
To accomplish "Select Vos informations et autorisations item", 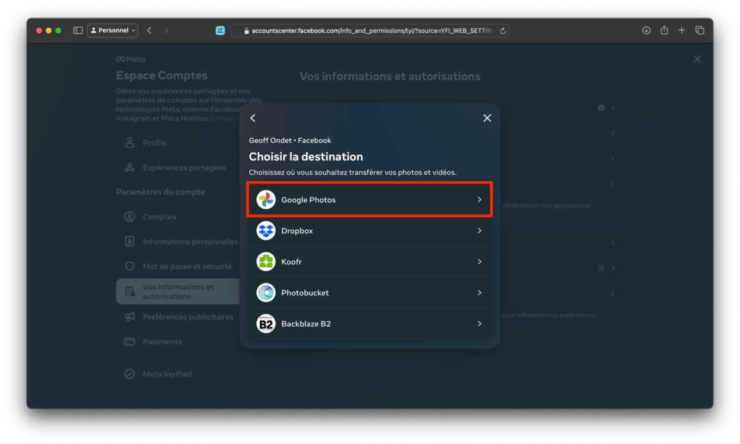I will coord(178,292).
